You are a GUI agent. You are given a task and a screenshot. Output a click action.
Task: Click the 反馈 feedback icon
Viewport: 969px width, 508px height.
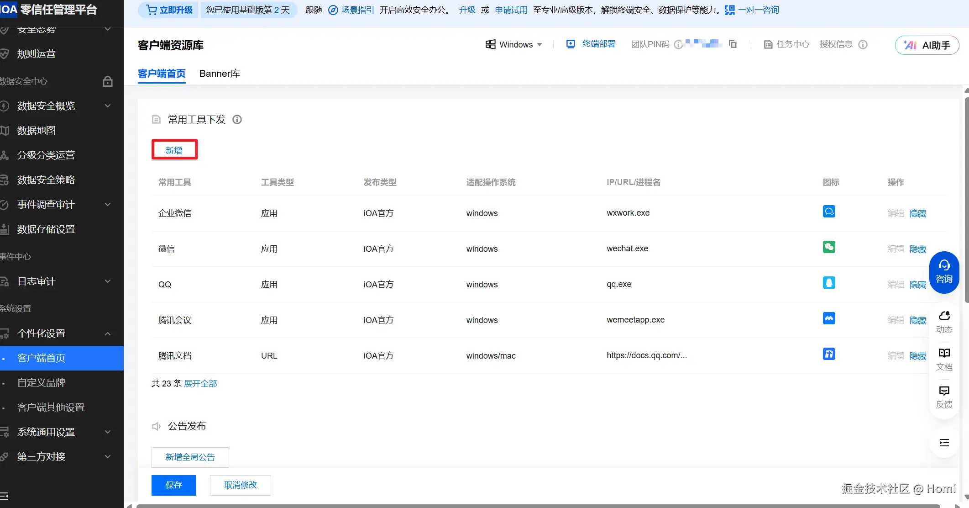944,397
